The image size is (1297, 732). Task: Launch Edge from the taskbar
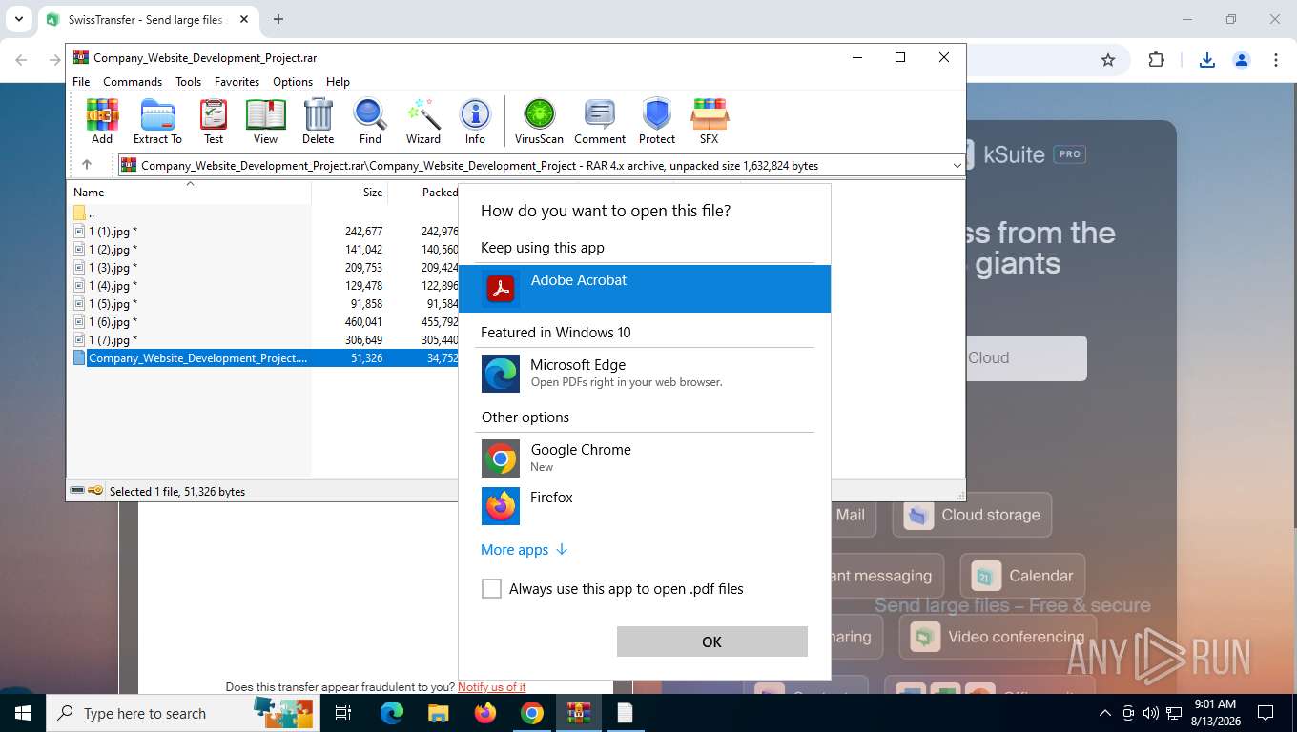pos(392,713)
